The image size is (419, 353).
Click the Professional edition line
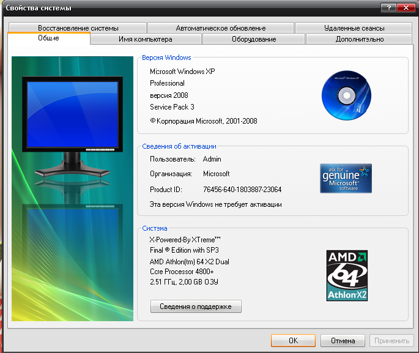(167, 83)
